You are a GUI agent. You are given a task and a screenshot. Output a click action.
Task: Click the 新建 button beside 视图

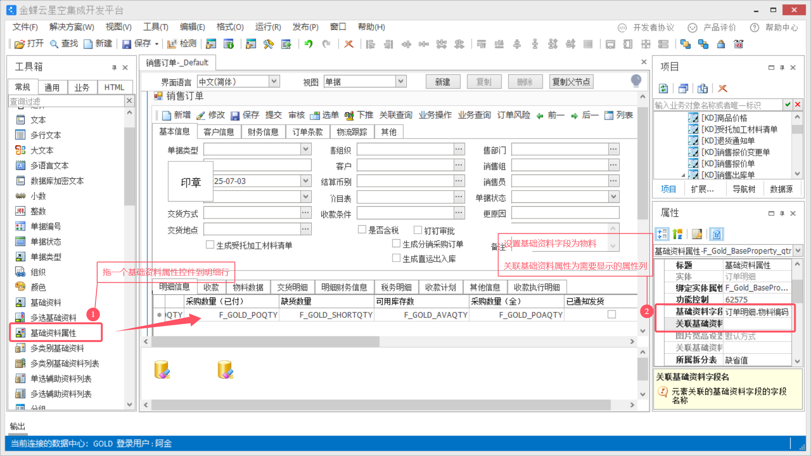click(443, 82)
